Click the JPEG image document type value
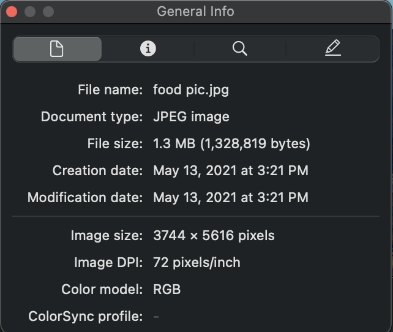 191,116
